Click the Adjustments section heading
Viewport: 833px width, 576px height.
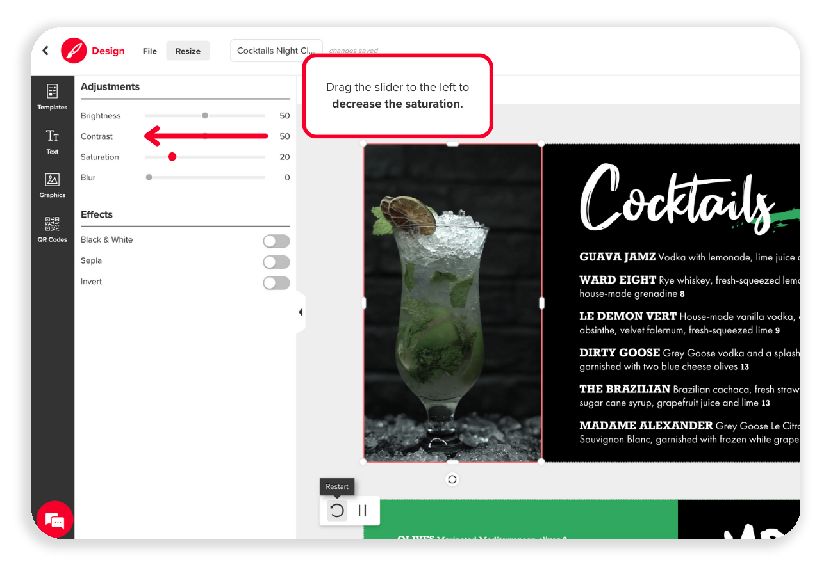pos(110,87)
